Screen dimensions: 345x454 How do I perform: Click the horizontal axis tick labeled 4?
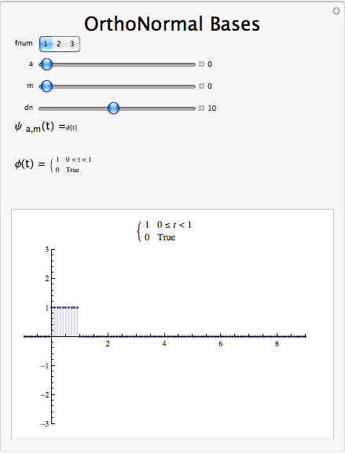[x=164, y=344]
